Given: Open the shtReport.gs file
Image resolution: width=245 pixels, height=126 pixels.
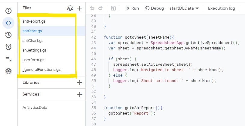Looking at the screenshot, I should [34, 21].
